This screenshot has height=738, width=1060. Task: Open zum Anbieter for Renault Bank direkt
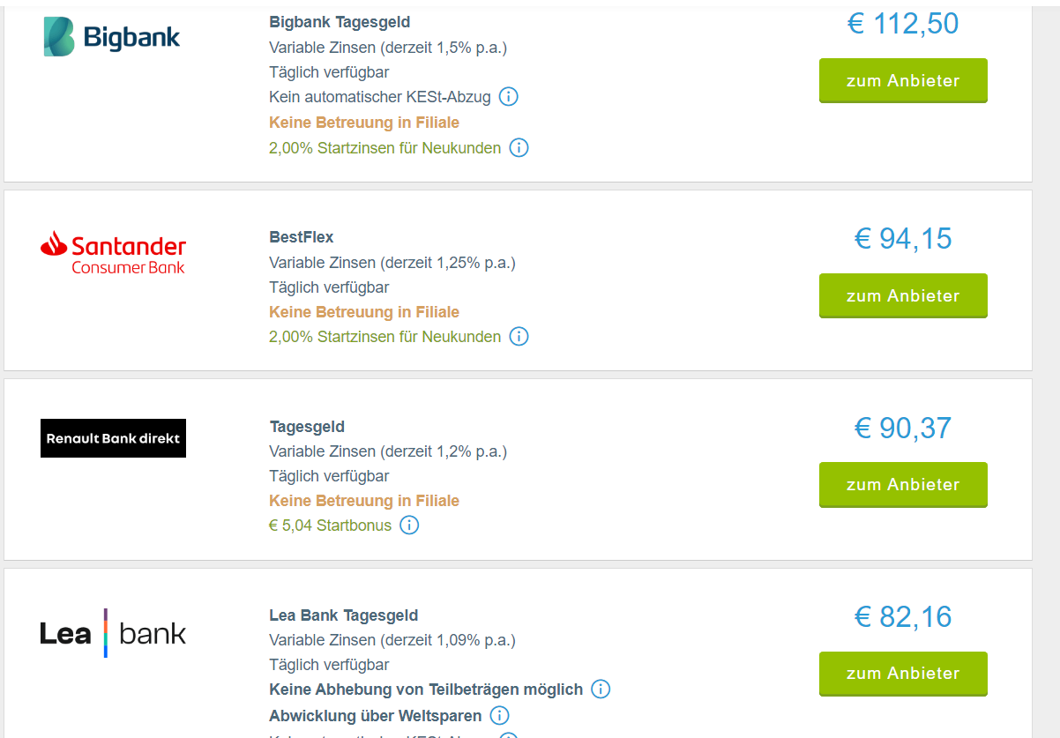click(903, 484)
